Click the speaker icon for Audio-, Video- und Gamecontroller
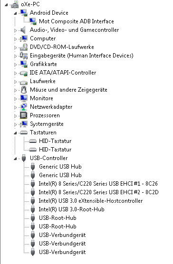Viewport: 173px width, 264px height. pos(23,30)
